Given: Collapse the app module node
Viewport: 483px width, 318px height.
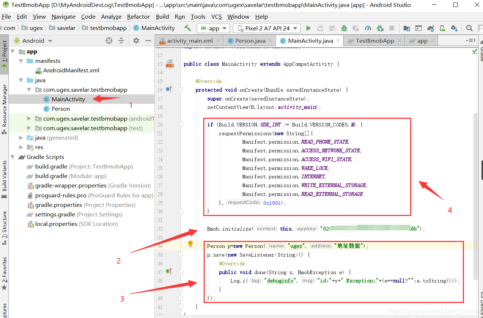Looking at the screenshot, I should (x=13, y=52).
